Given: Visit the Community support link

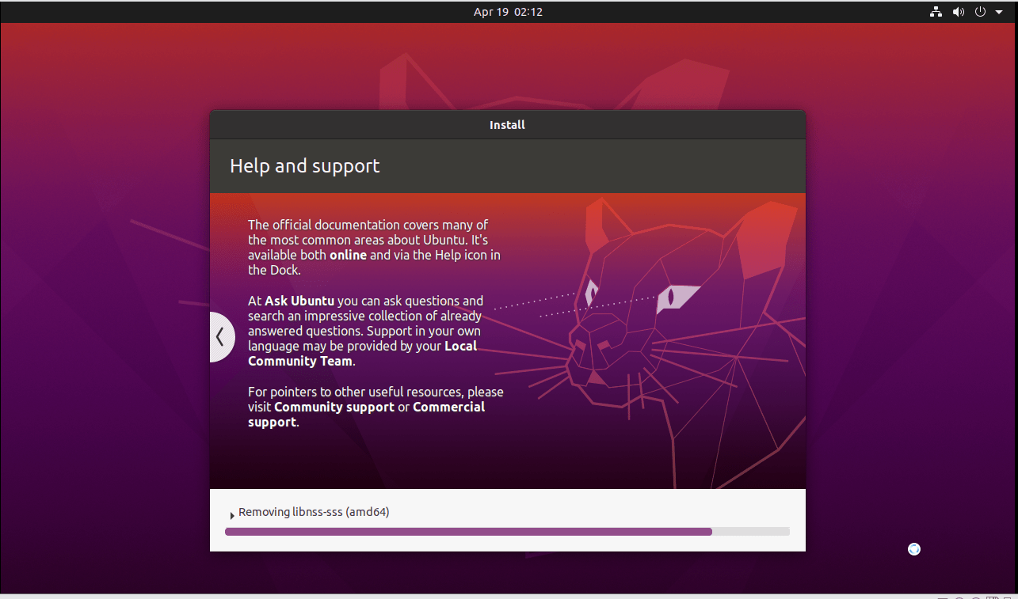Looking at the screenshot, I should click(x=334, y=407).
